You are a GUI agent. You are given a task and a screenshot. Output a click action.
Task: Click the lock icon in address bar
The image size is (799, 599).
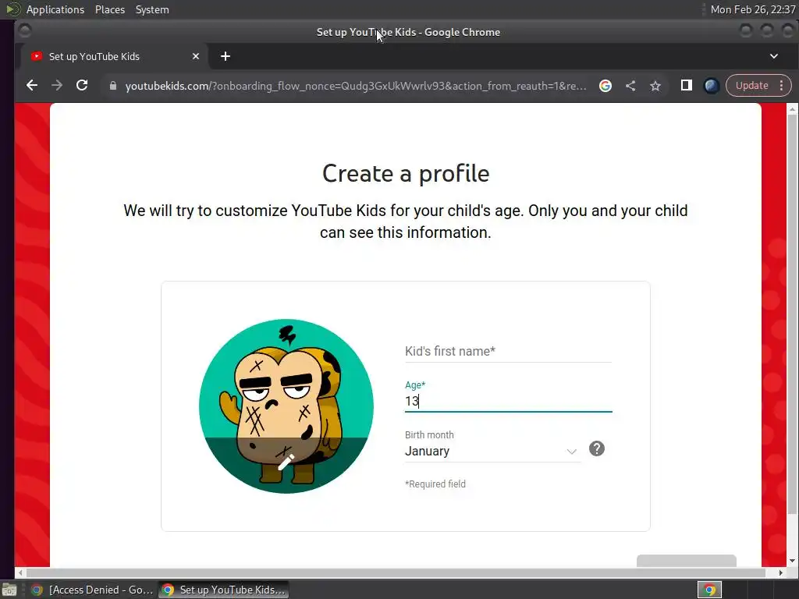tap(113, 86)
